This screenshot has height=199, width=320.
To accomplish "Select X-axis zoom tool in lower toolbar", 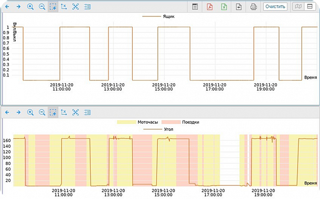I will [x=64, y=112].
